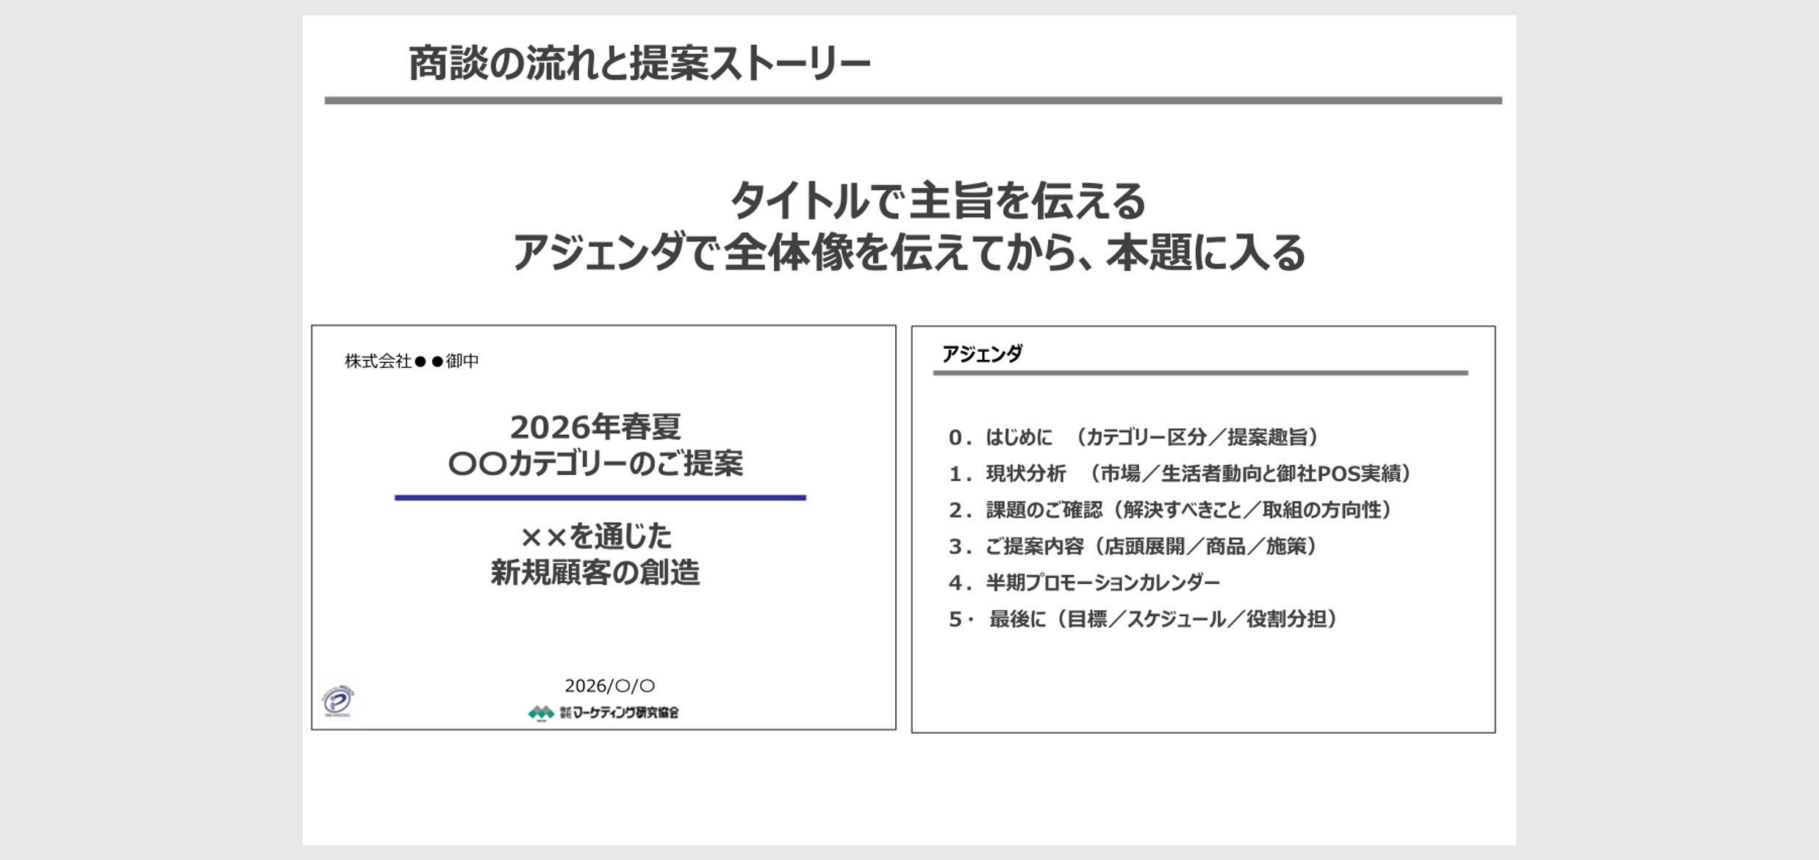Select the タイトルで主旨を伝える headline
The height and width of the screenshot is (860, 1819).
(x=937, y=200)
